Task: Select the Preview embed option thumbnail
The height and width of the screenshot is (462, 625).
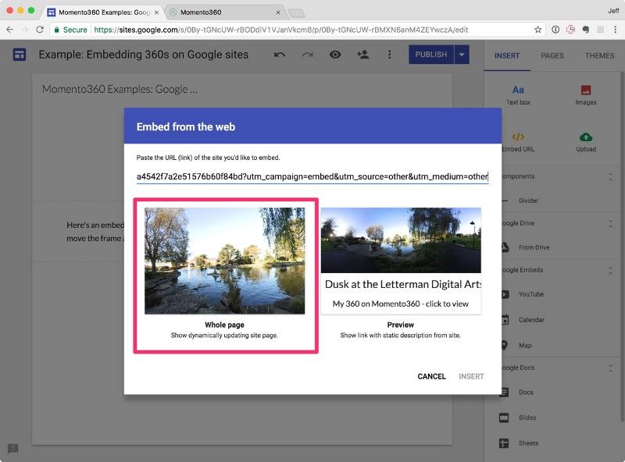Action: coord(401,261)
